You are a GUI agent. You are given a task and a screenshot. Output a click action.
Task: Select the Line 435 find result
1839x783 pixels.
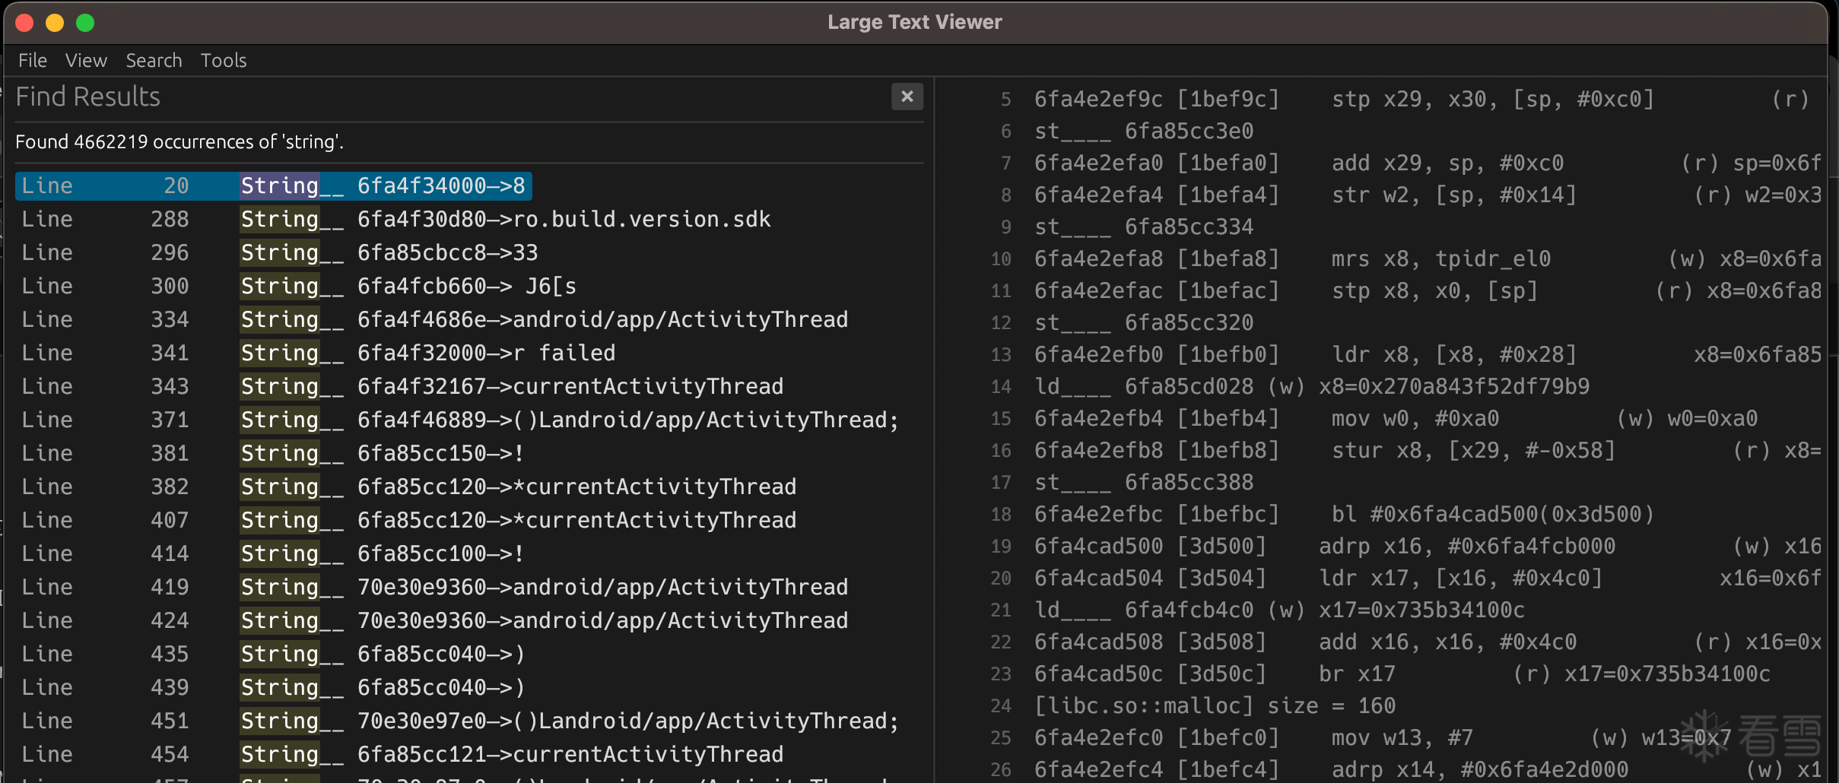[382, 654]
